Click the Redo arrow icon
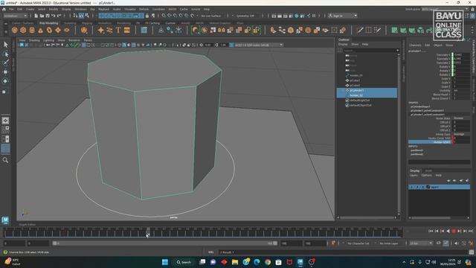 59,16
